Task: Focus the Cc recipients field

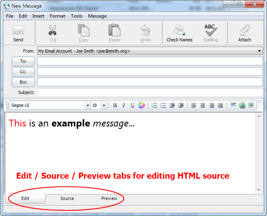Action: click(x=150, y=71)
